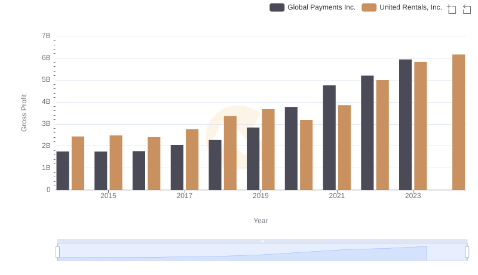Click the '5B' y-axis label
Screen dimensions: 478x275
tap(46, 80)
